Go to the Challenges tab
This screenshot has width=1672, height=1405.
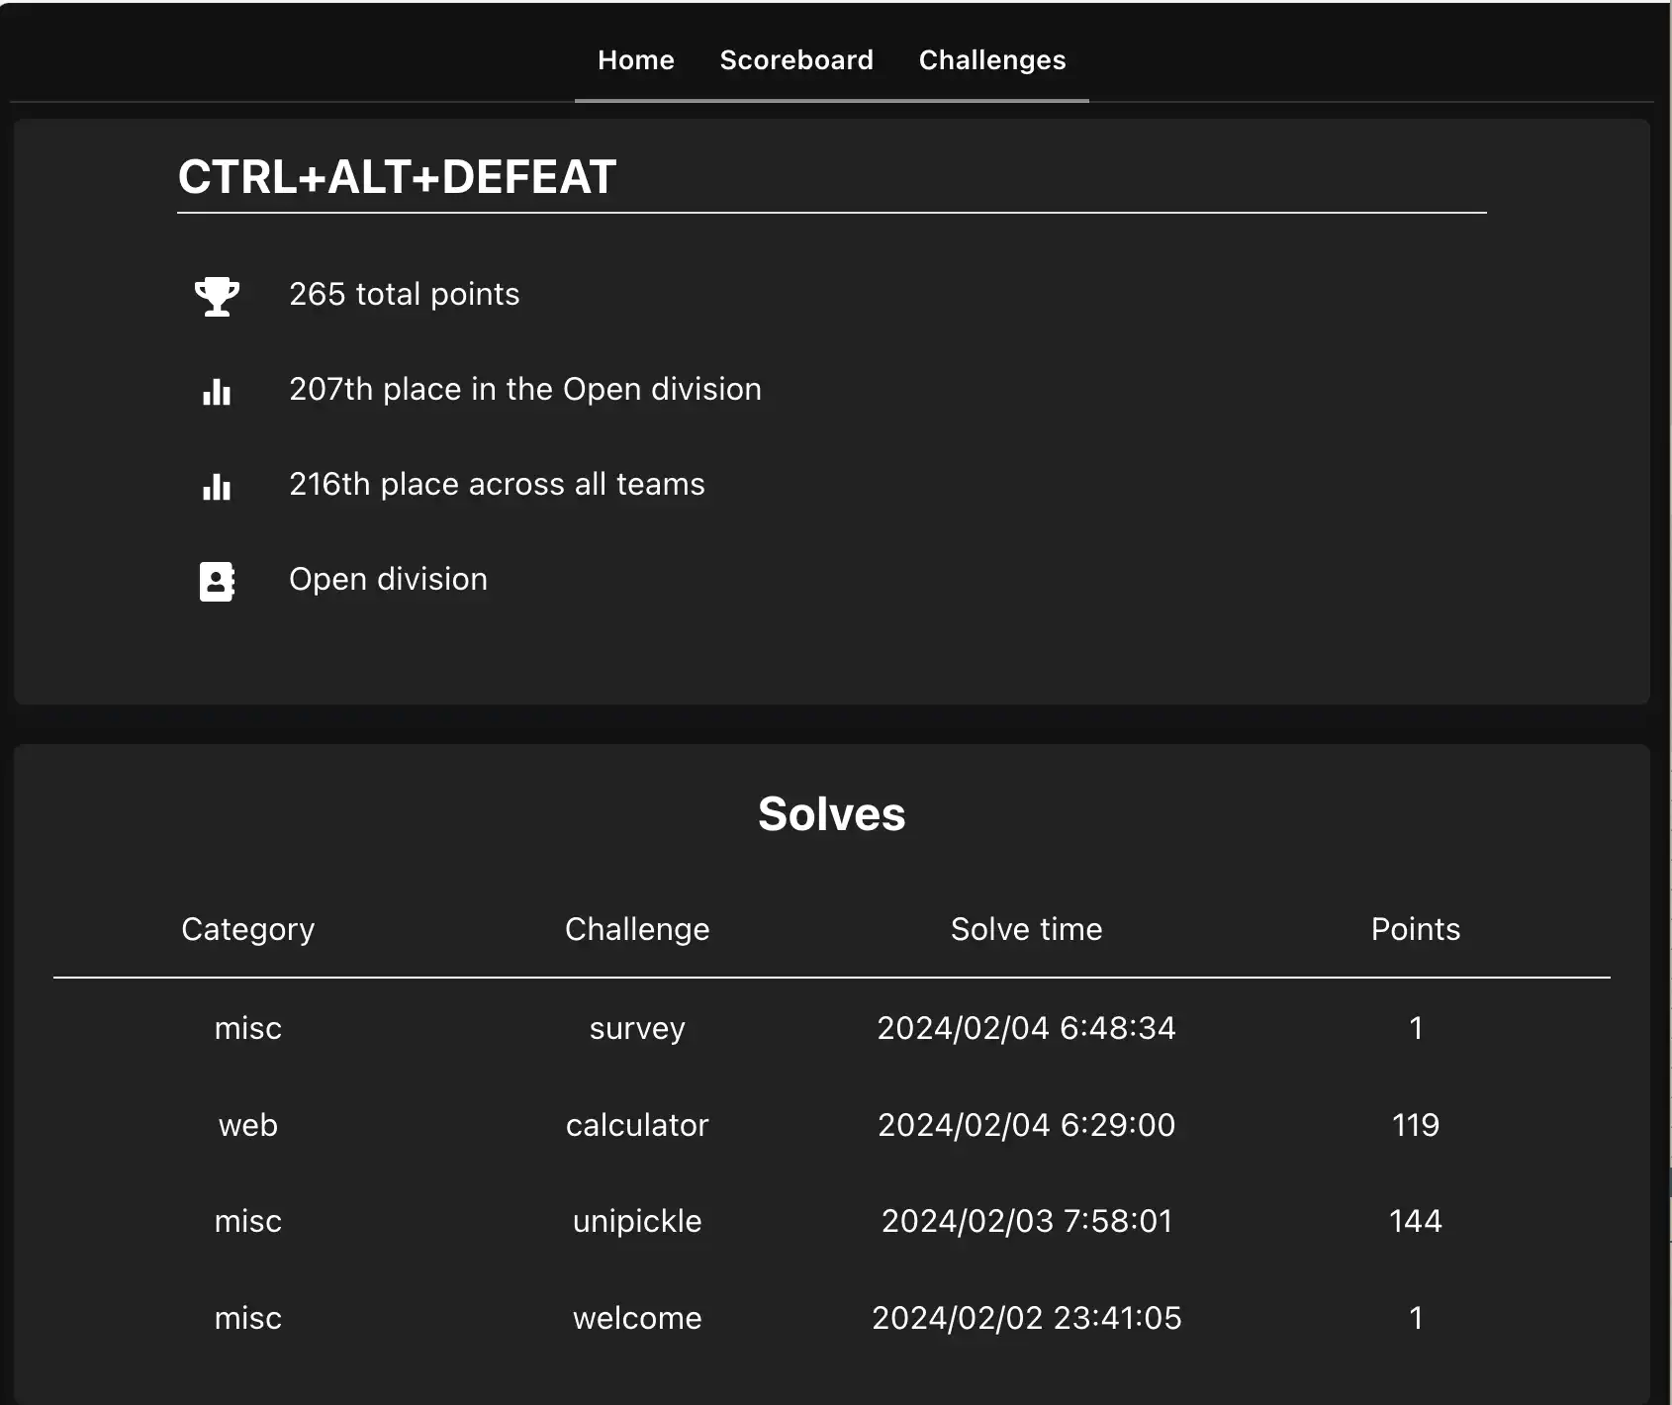992,60
